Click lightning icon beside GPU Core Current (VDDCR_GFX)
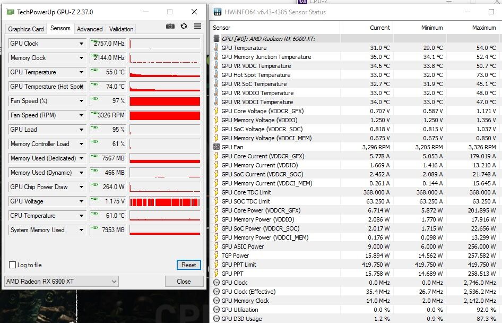This screenshot has height=323, width=502. [x=217, y=156]
